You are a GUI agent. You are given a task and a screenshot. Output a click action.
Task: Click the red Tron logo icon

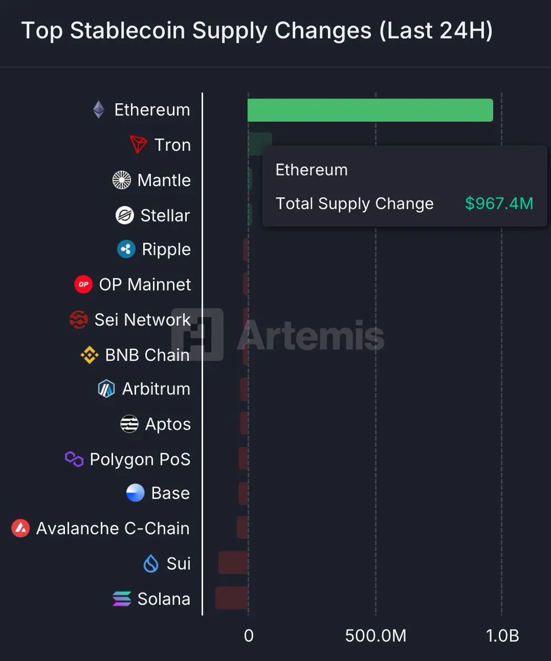pos(138,145)
